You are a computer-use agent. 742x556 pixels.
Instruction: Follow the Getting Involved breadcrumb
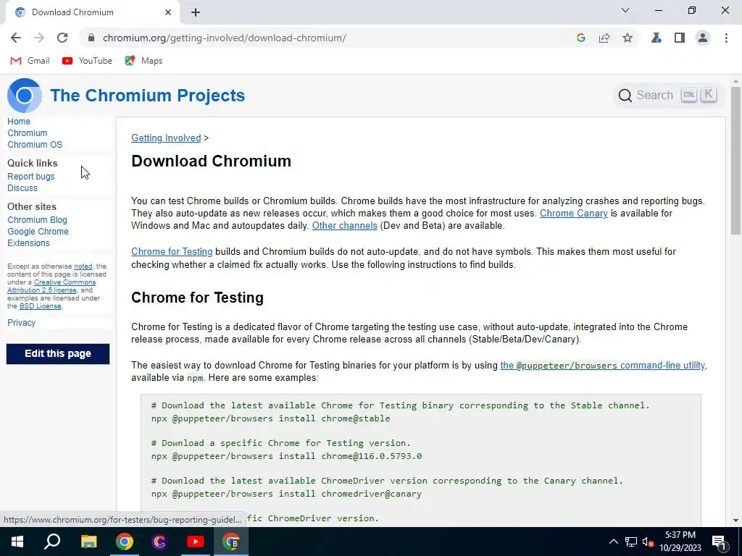[x=166, y=138]
